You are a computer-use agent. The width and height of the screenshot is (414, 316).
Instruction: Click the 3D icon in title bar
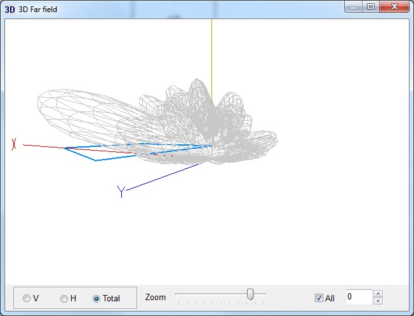(x=10, y=10)
